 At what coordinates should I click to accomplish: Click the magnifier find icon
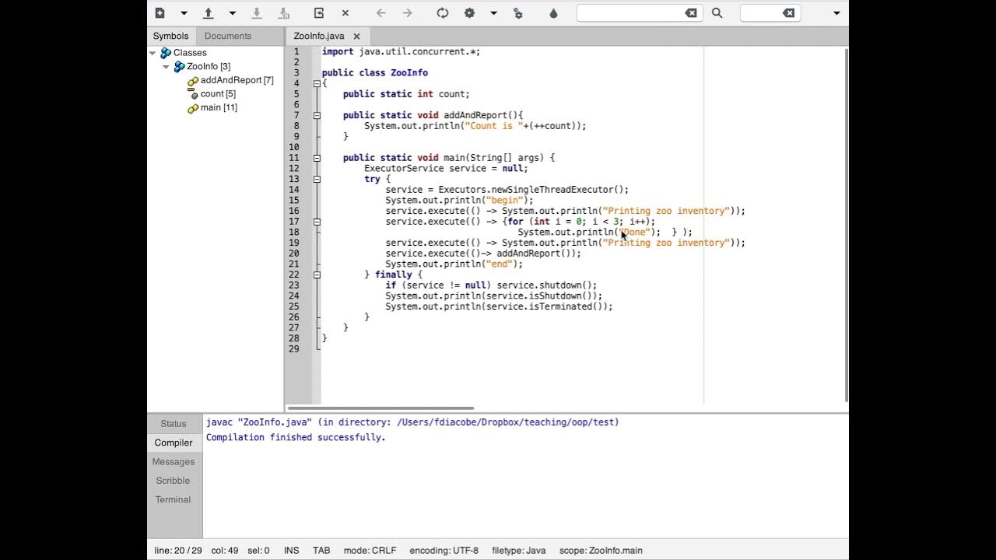coord(717,12)
